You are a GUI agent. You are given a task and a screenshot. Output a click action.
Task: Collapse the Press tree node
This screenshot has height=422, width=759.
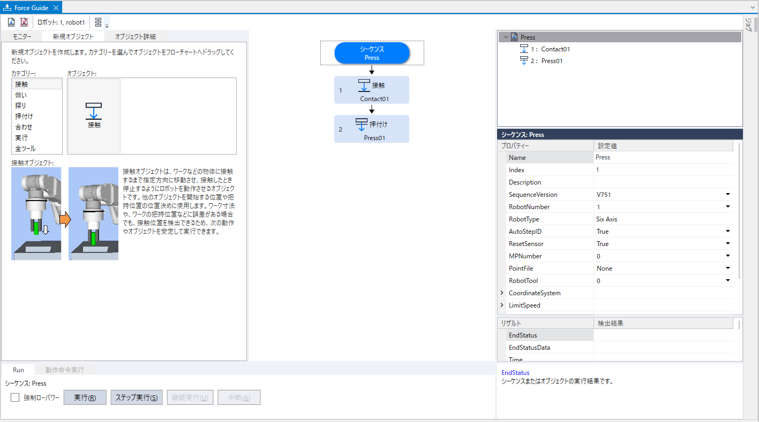point(506,37)
